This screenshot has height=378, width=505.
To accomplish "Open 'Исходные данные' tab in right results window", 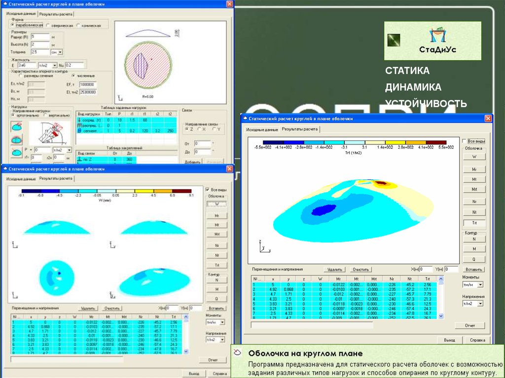I will coord(262,129).
